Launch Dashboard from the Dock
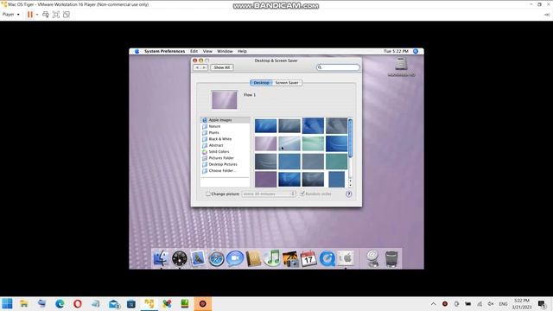 click(180, 258)
